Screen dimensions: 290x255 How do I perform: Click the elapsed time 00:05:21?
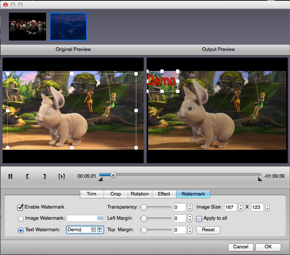(x=87, y=176)
